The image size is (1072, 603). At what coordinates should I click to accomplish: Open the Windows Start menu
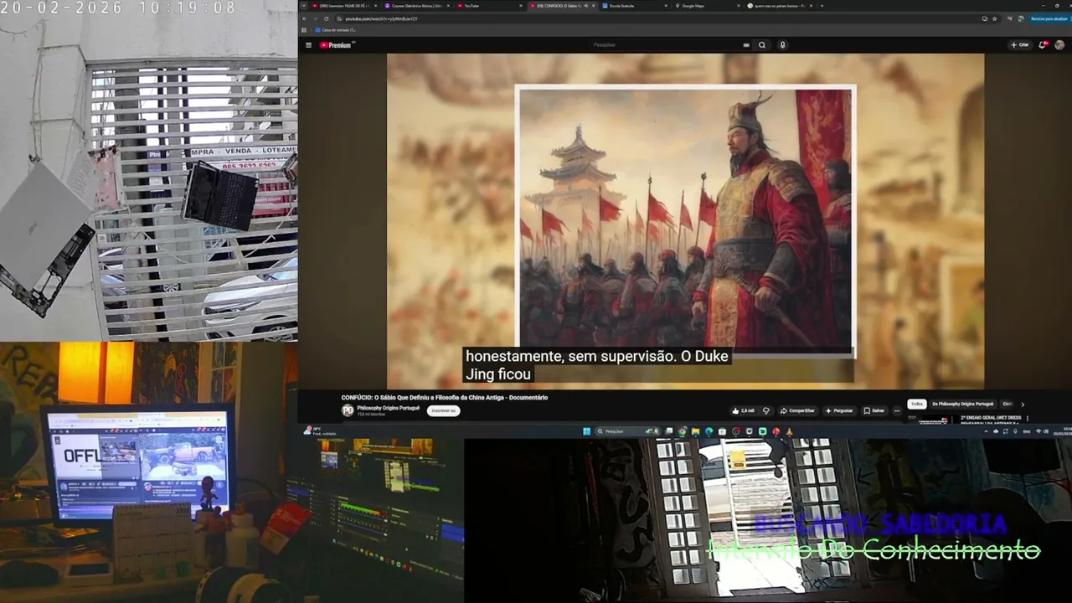[x=587, y=431]
